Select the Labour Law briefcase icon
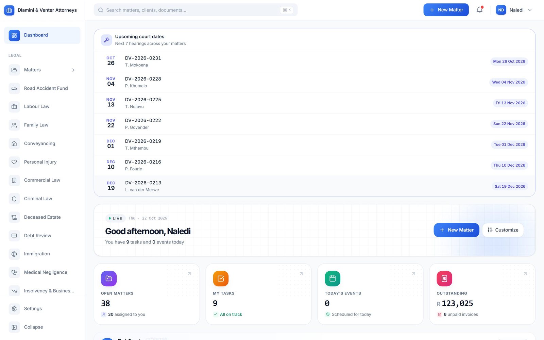The height and width of the screenshot is (340, 544). (x=14, y=107)
